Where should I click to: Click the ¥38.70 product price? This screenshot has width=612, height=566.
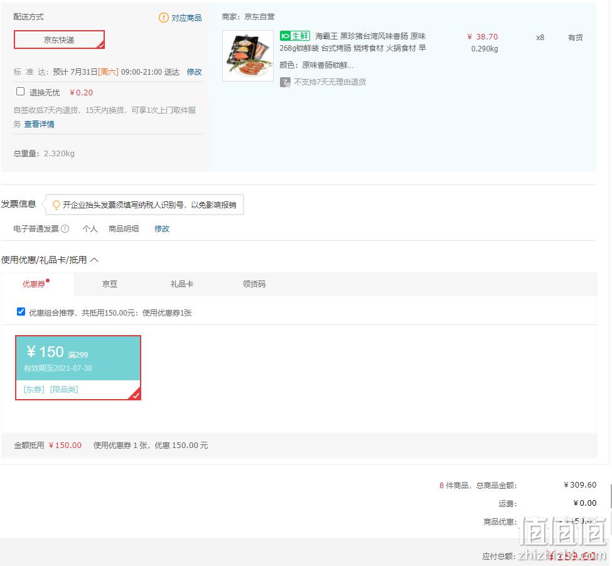pos(483,36)
